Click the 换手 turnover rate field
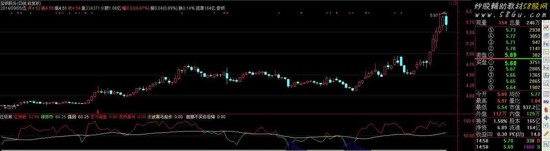Screen dimensions: 550x151 click(482, 121)
